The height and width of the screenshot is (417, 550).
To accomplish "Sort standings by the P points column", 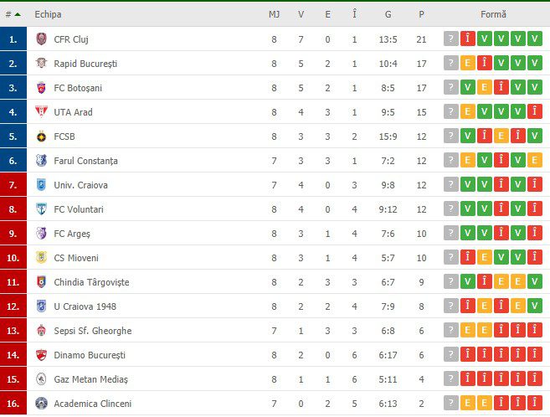I will [x=421, y=14].
